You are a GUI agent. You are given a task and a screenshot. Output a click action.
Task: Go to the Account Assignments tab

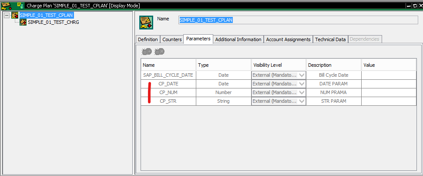click(x=288, y=39)
